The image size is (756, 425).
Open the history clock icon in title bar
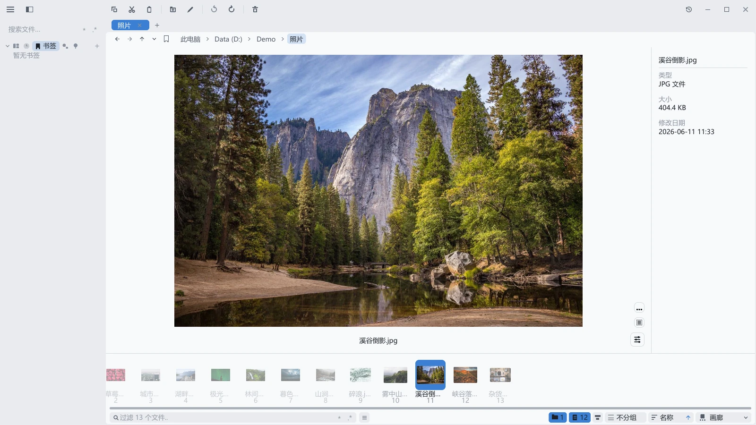[689, 9]
